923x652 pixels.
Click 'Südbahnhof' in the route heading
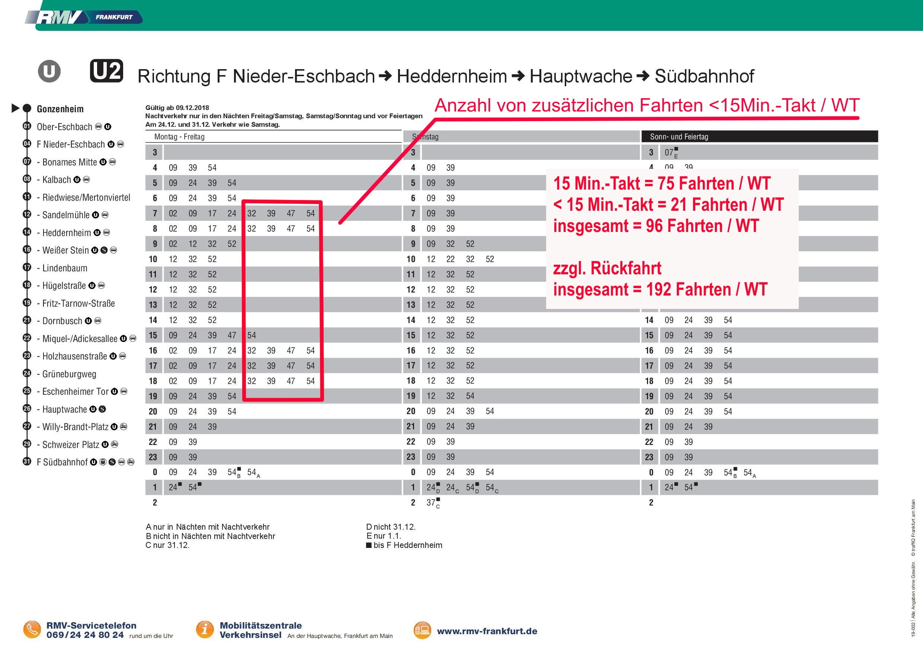click(x=704, y=76)
